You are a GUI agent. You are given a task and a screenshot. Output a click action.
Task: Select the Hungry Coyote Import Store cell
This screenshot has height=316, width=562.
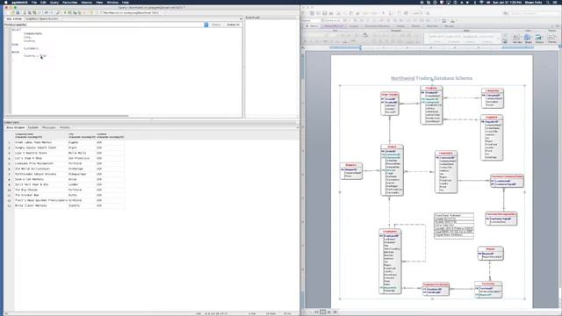click(40, 147)
